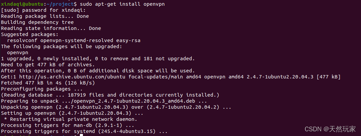Select the "Reading package lists... Done" line

pos(44,16)
